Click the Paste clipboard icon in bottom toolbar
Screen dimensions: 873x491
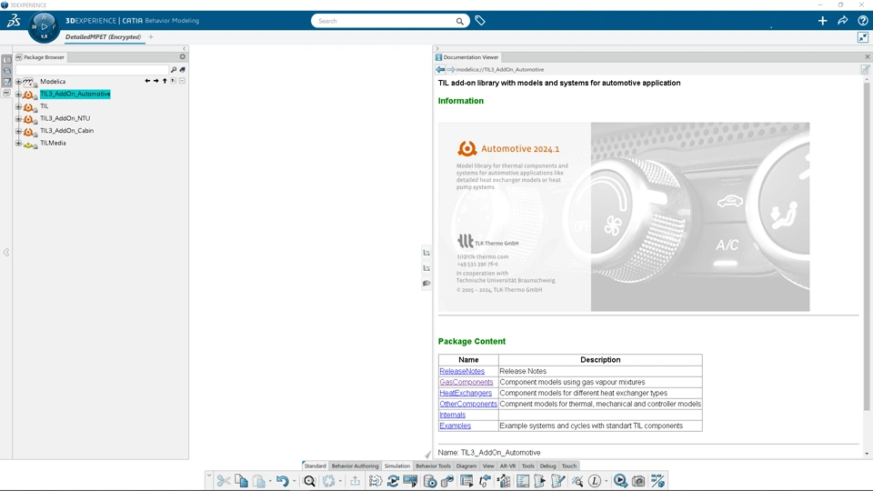click(x=259, y=481)
